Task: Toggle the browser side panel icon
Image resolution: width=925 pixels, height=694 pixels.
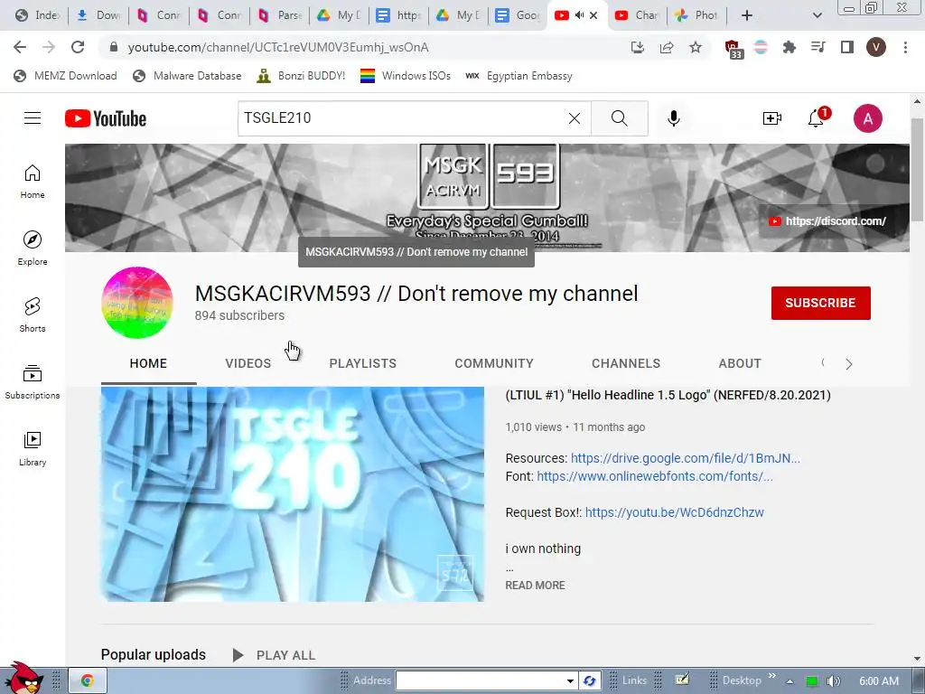Action: (847, 47)
